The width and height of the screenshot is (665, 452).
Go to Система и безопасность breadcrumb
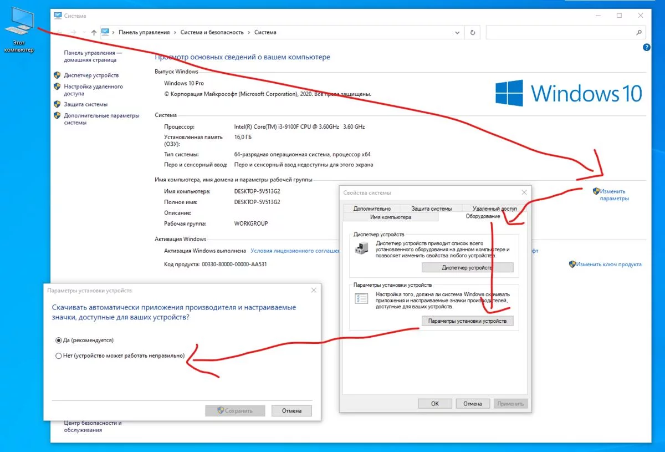(x=212, y=33)
